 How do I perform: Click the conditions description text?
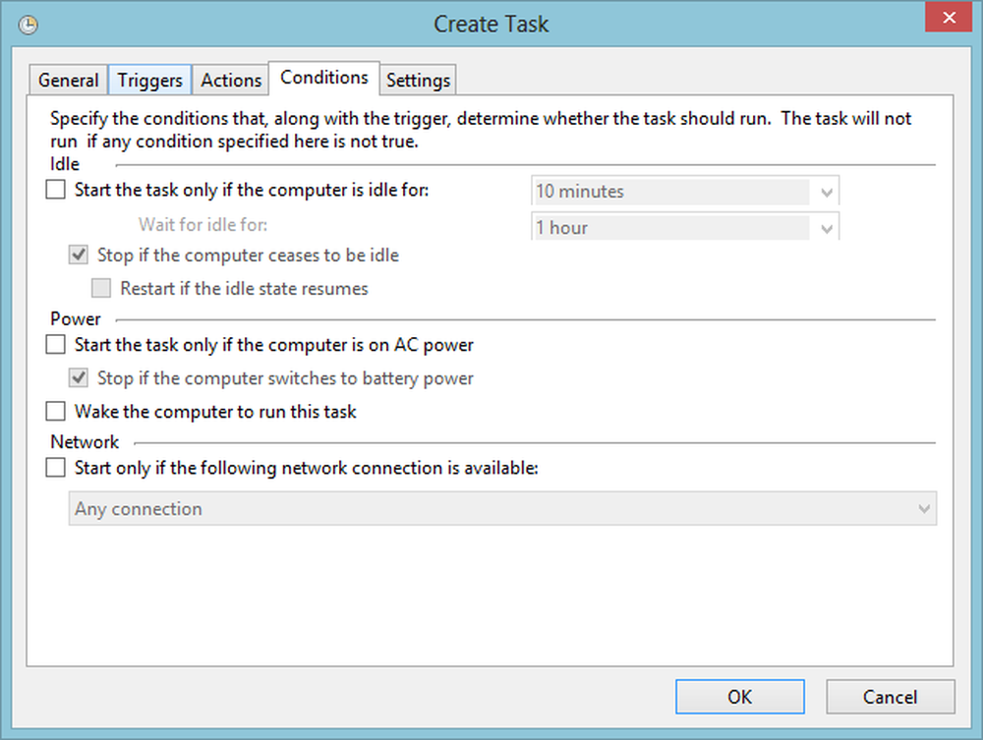[x=481, y=130]
